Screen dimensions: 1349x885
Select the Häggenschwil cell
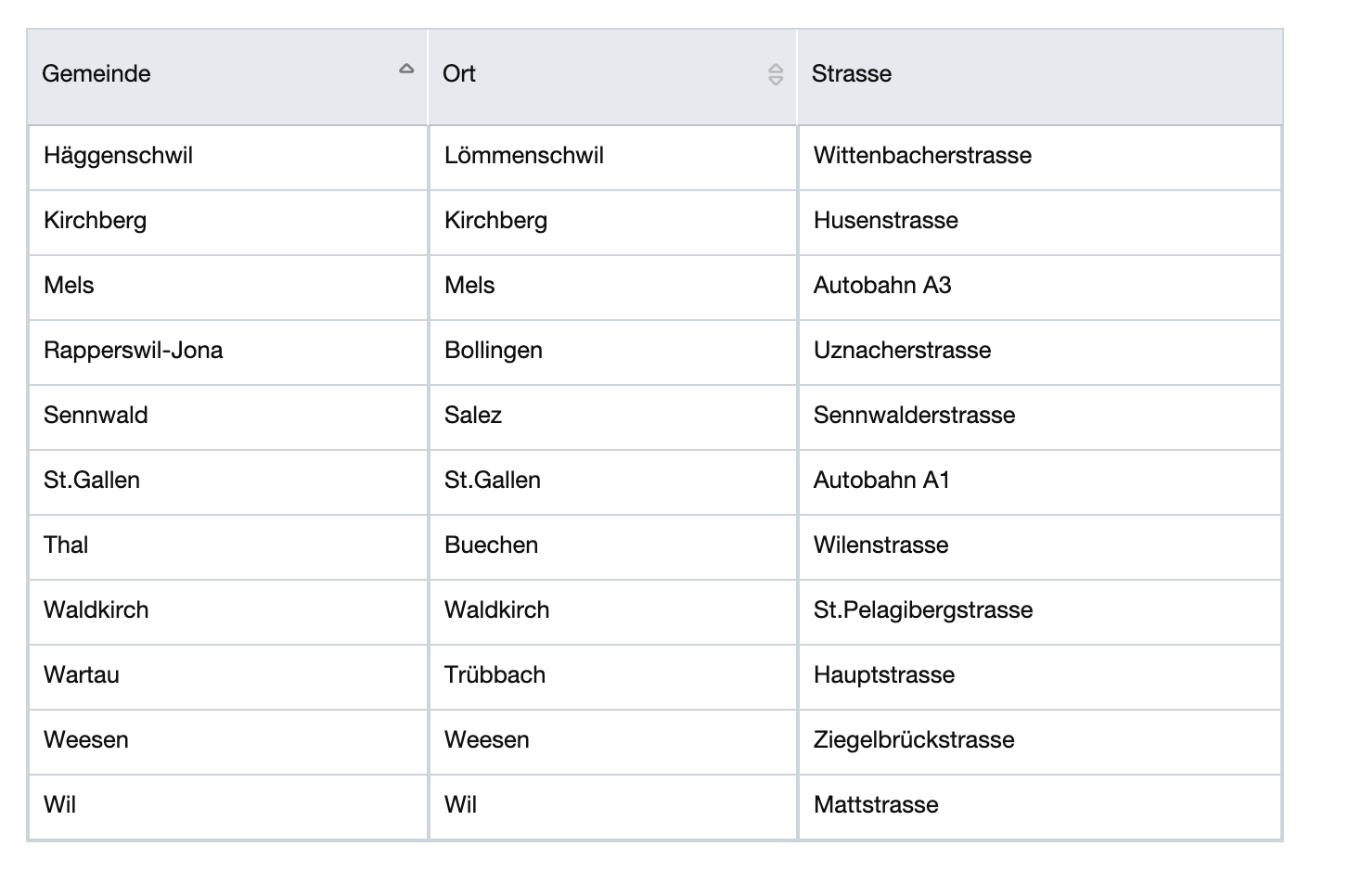(x=228, y=158)
